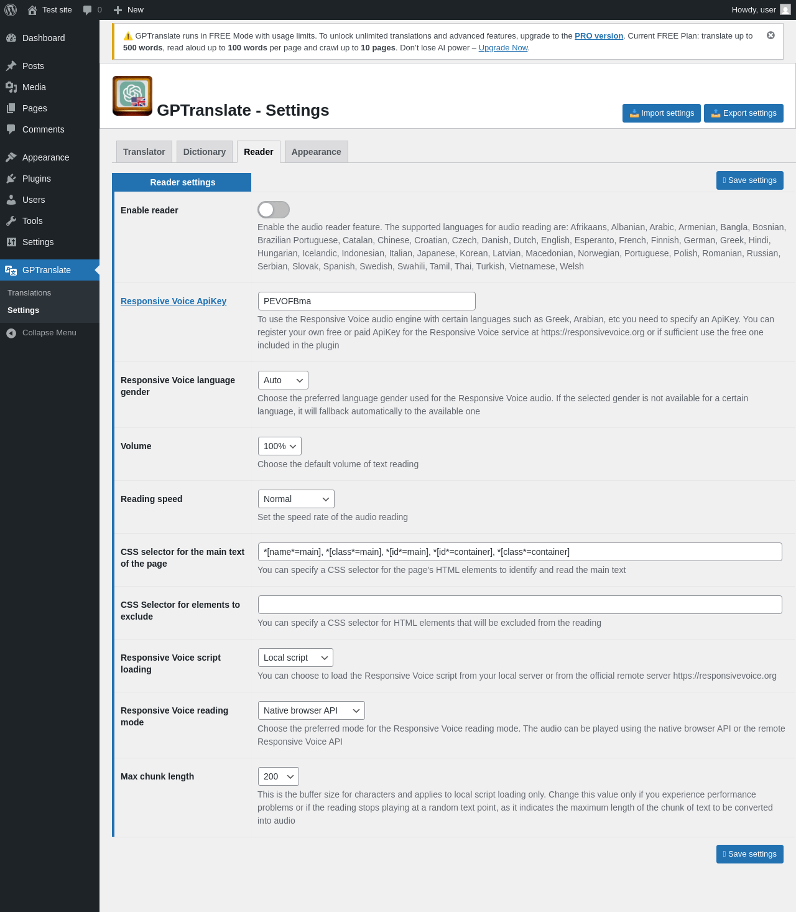Viewport: 796px width, 912px height.
Task: Click the Responsive Voice ApiKey field
Action: [x=366, y=301]
